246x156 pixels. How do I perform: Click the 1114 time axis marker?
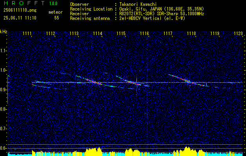[98, 34]
